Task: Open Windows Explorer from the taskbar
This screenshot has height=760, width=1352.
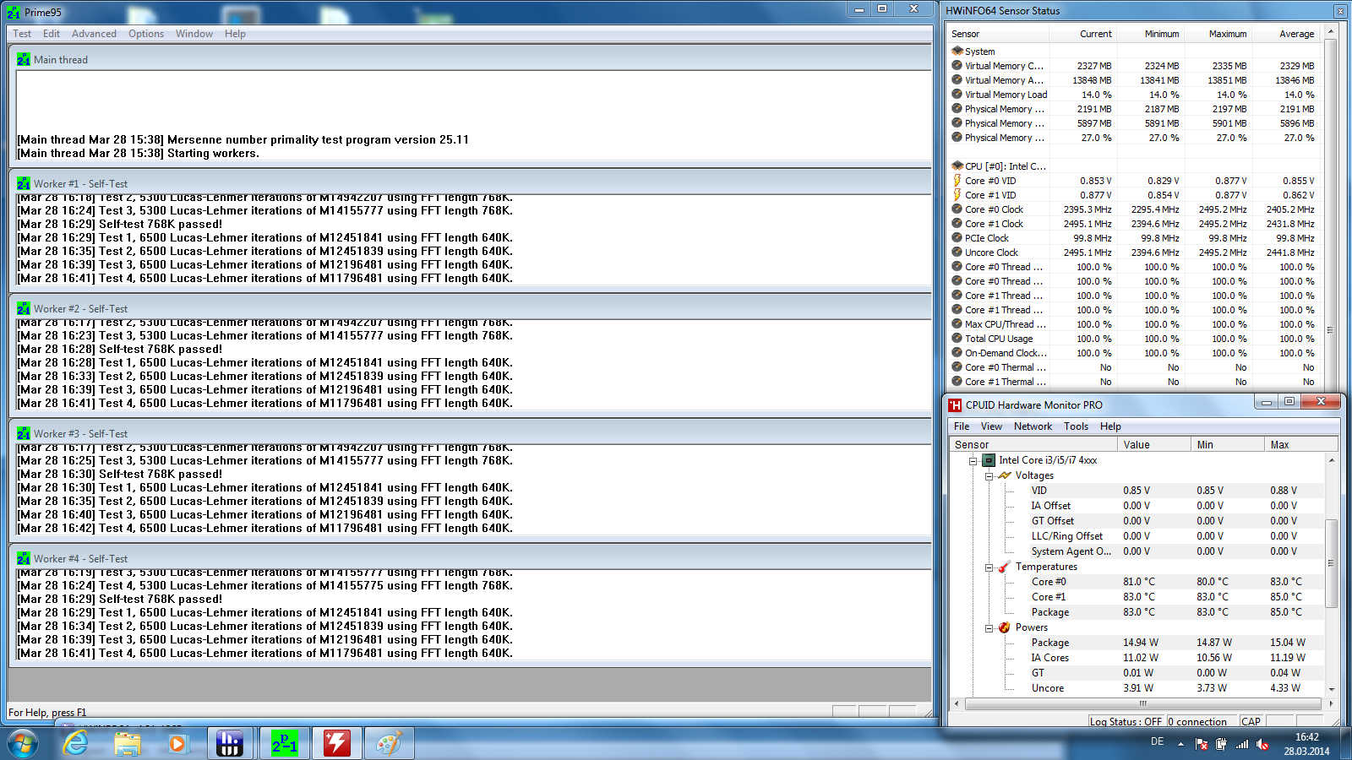Action: pyautogui.click(x=128, y=744)
